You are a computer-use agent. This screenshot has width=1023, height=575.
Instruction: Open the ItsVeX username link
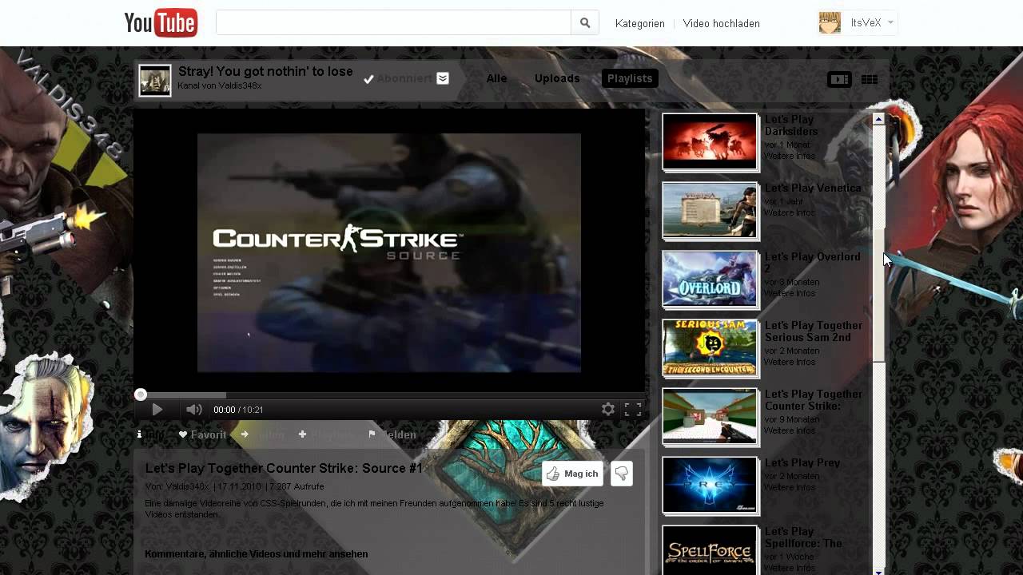click(x=866, y=22)
